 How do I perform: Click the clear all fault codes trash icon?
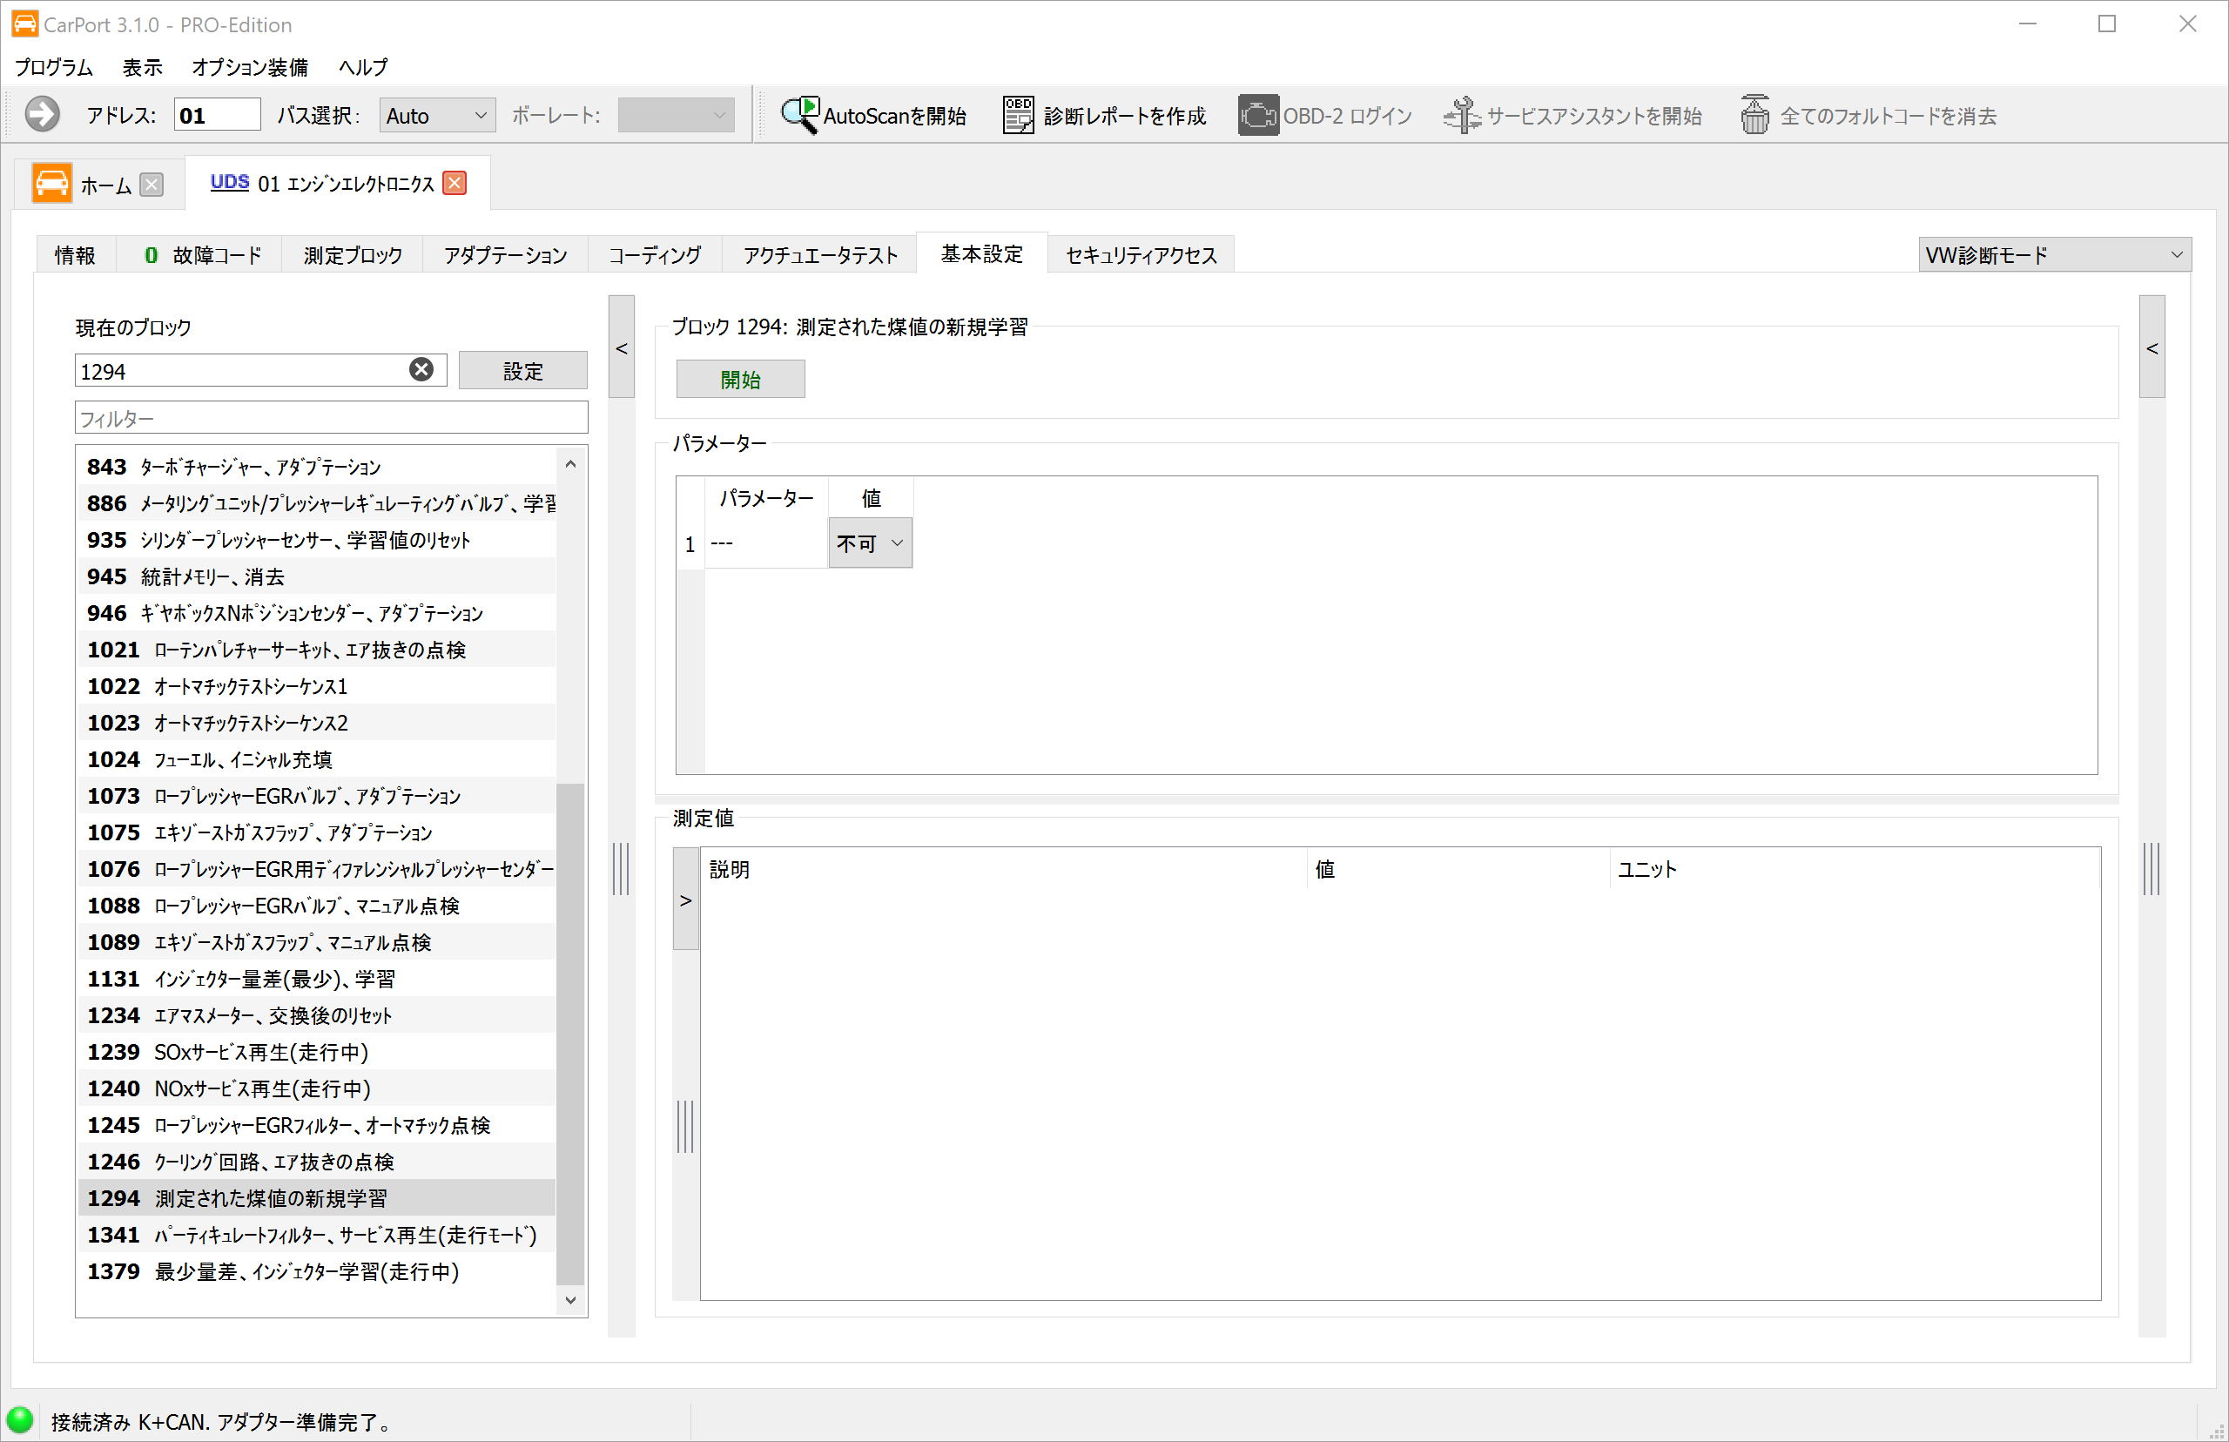coord(1754,115)
